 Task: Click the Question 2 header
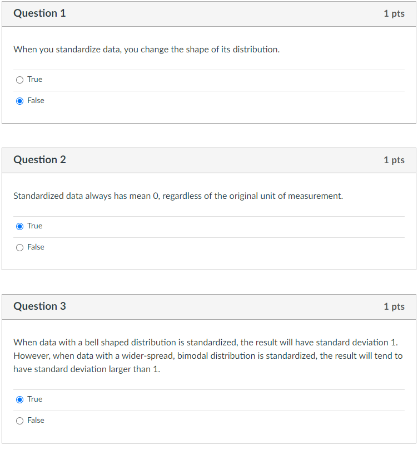pyautogui.click(x=39, y=159)
